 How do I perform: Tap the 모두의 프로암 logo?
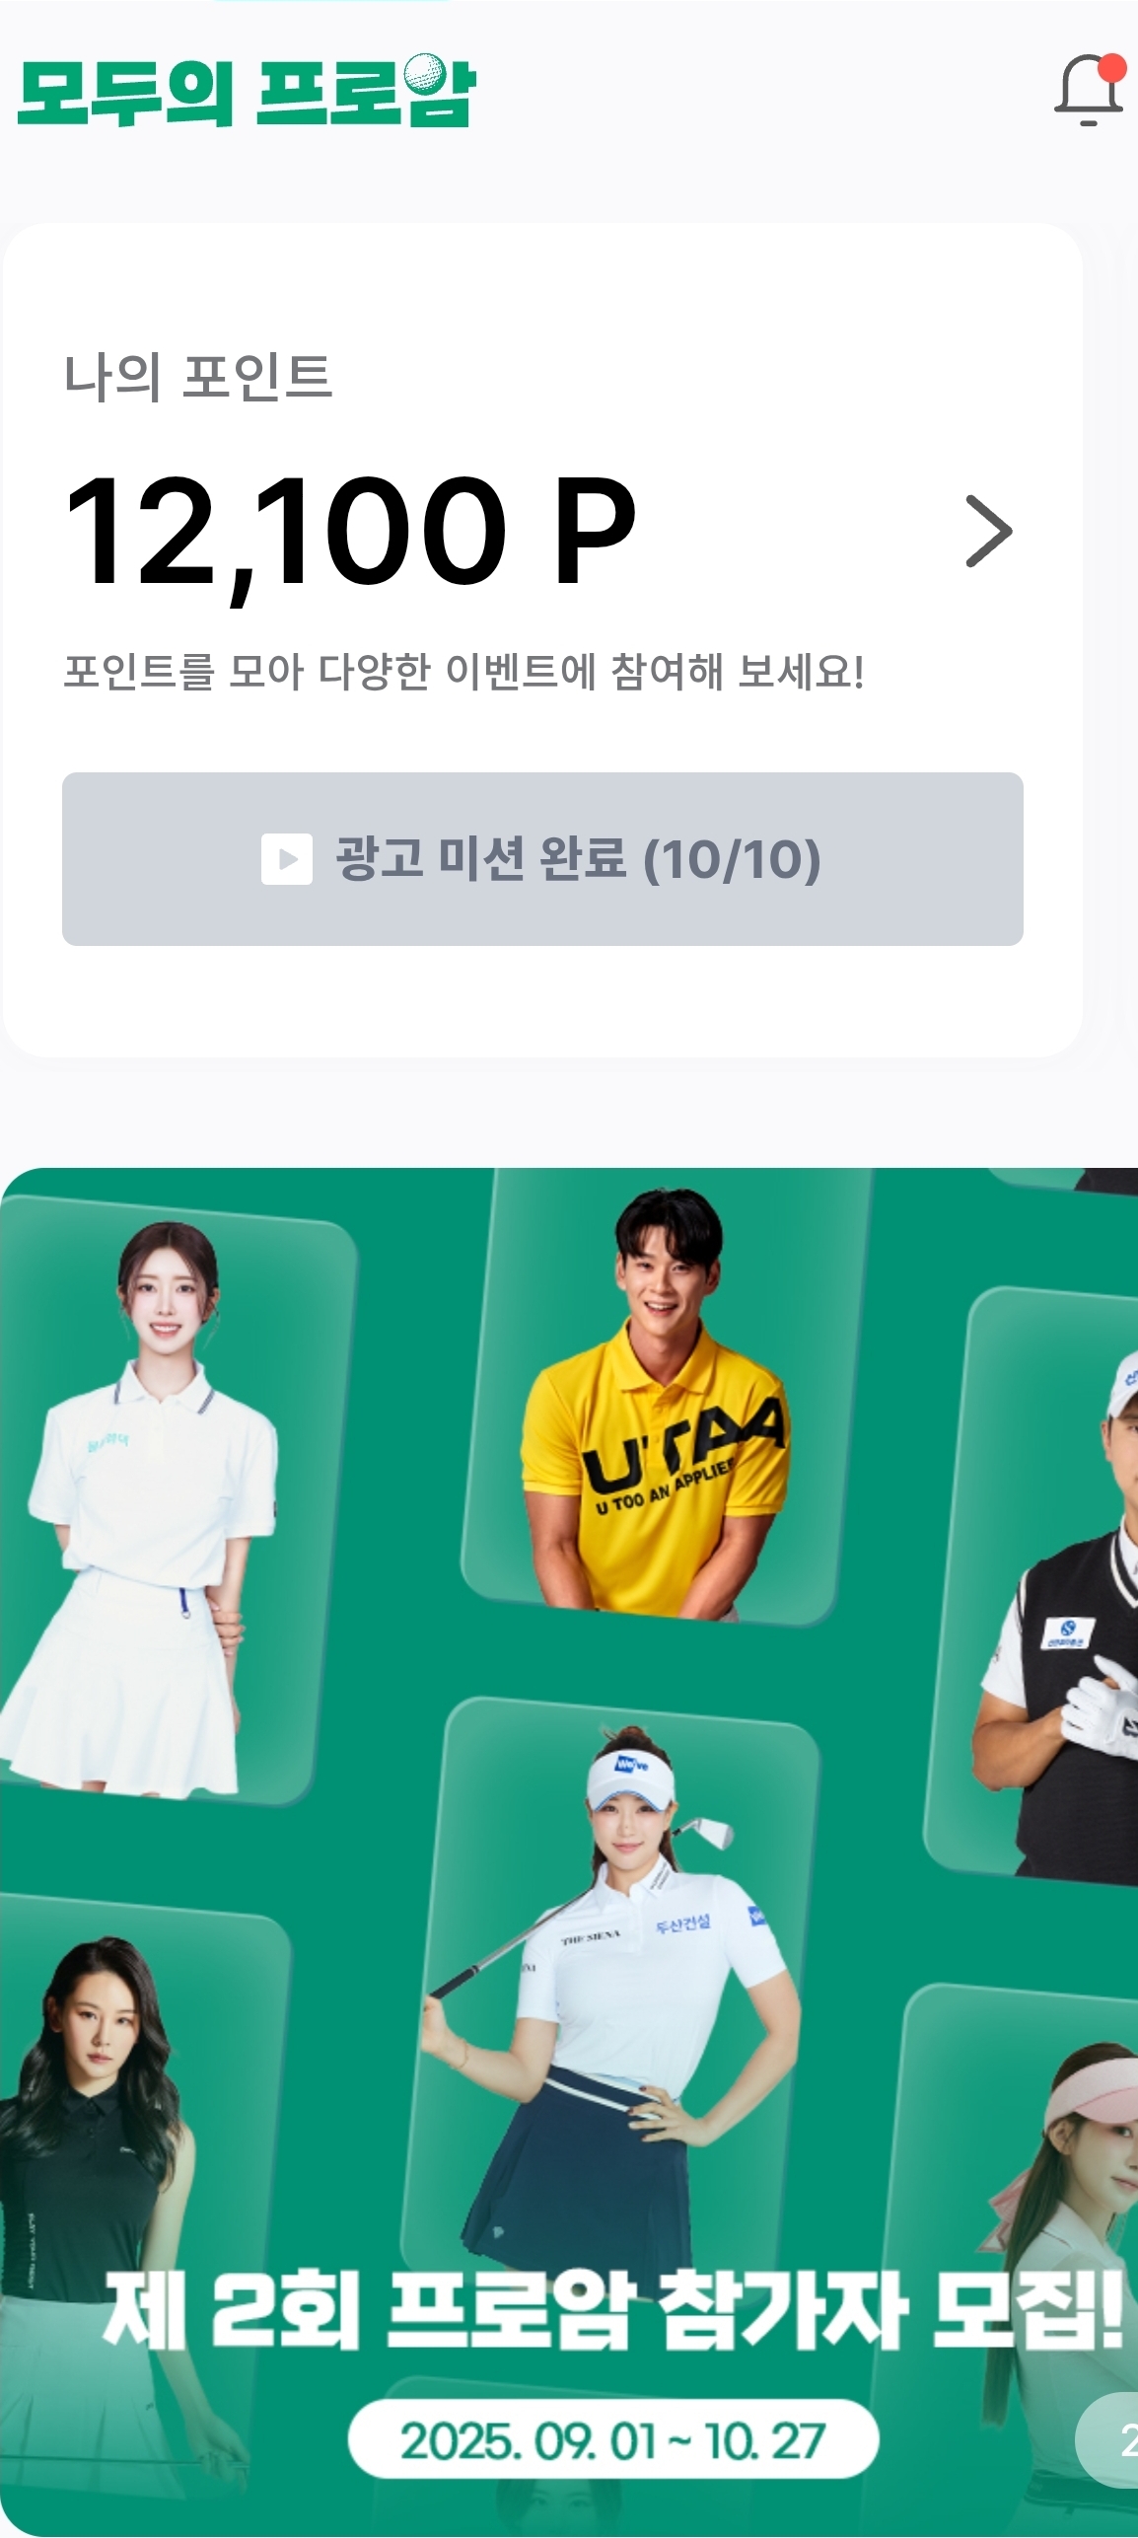coord(247,91)
